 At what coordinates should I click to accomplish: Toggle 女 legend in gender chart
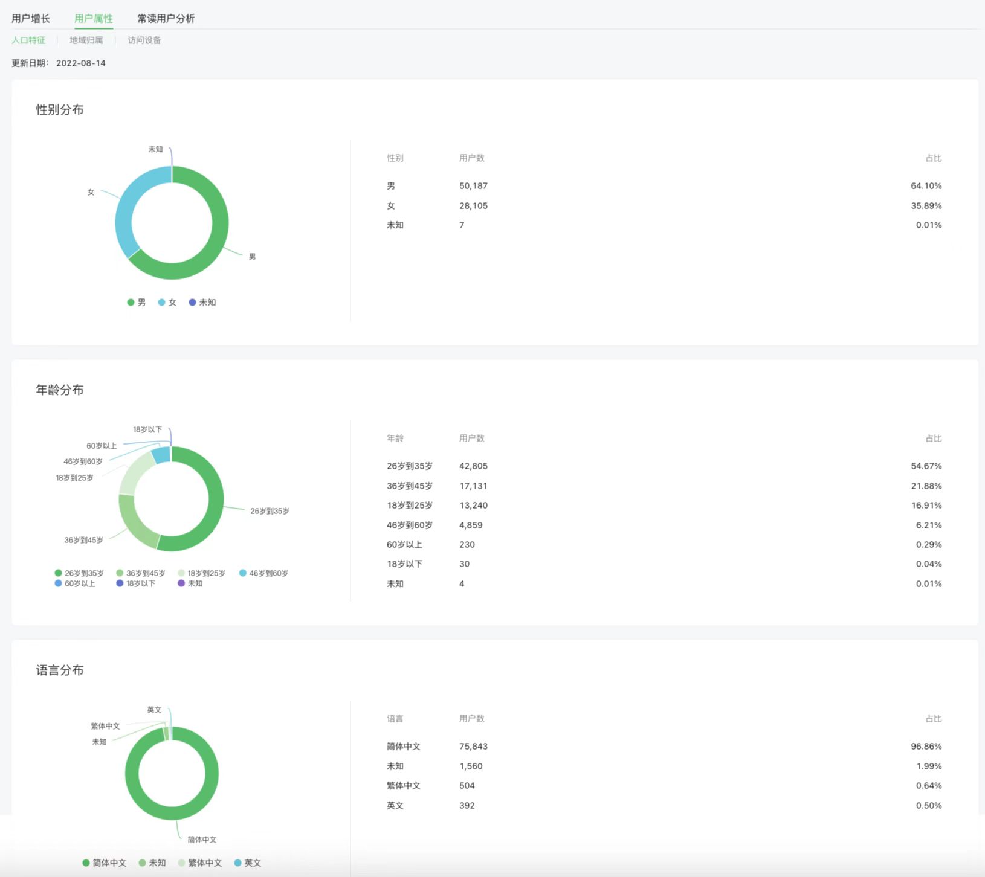(167, 303)
